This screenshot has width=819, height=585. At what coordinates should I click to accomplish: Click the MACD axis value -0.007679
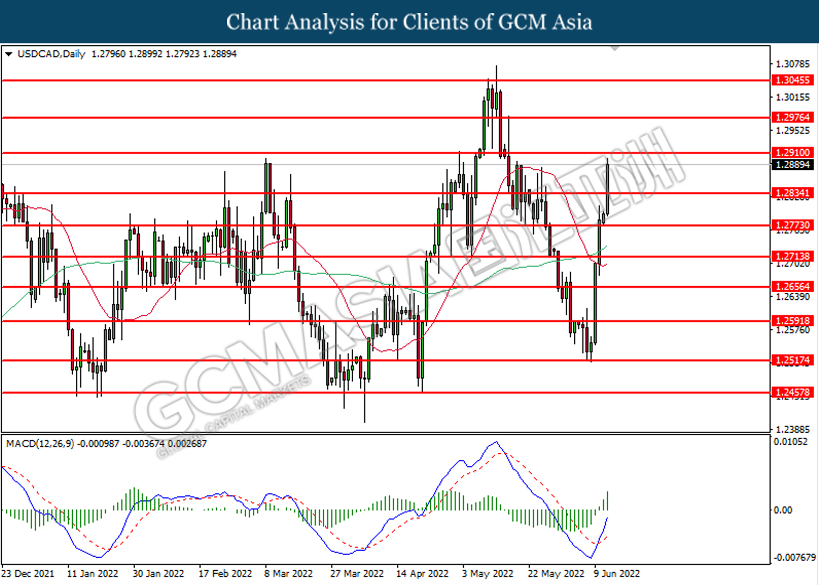(794, 557)
